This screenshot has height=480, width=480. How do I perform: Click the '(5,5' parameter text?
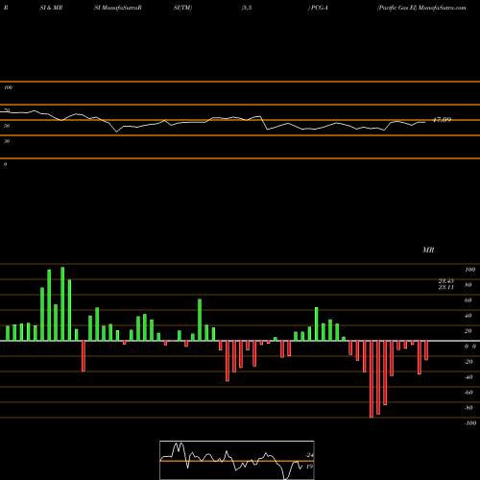247,8
